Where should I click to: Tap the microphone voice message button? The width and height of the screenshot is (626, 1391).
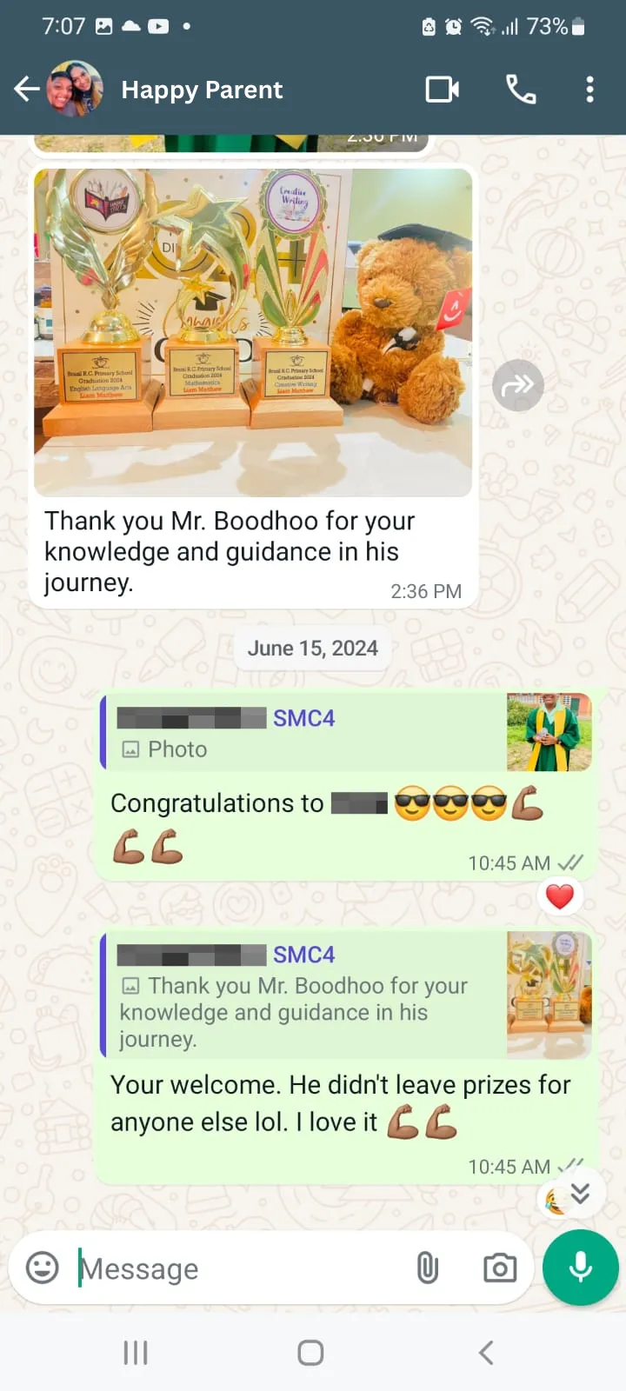[x=580, y=1268]
